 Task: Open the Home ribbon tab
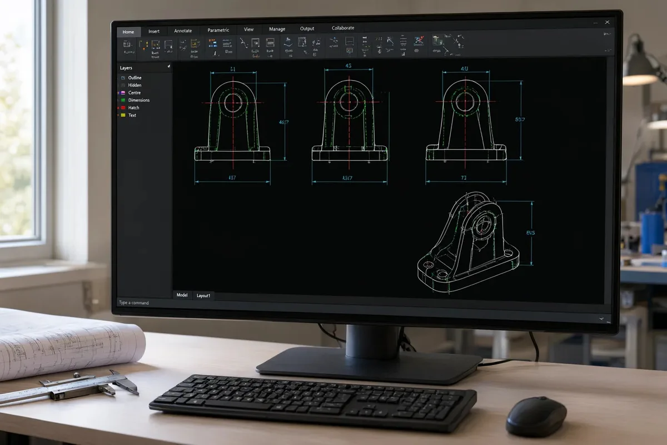click(128, 32)
